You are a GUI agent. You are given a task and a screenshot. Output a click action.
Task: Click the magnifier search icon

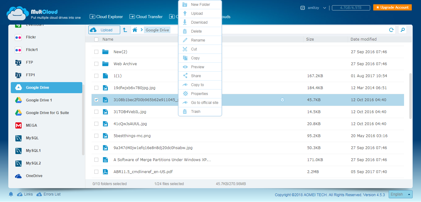tap(402, 30)
